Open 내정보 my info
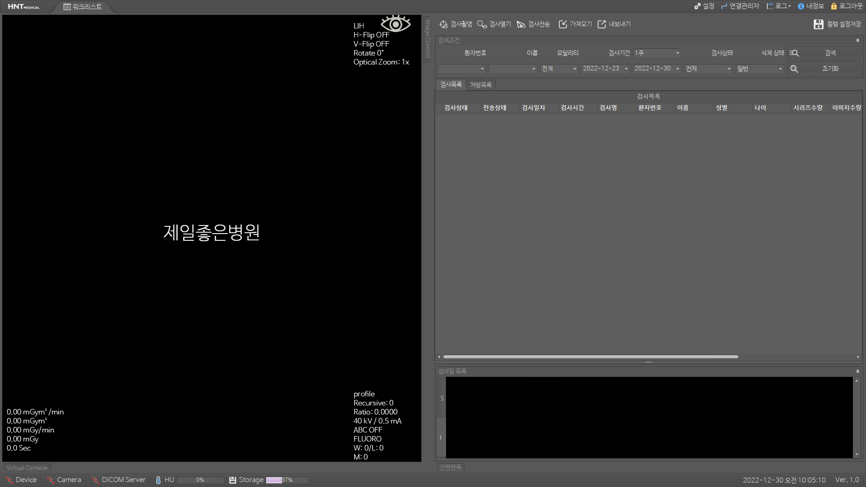Screen dimensions: 866x487 pyautogui.click(x=811, y=6)
